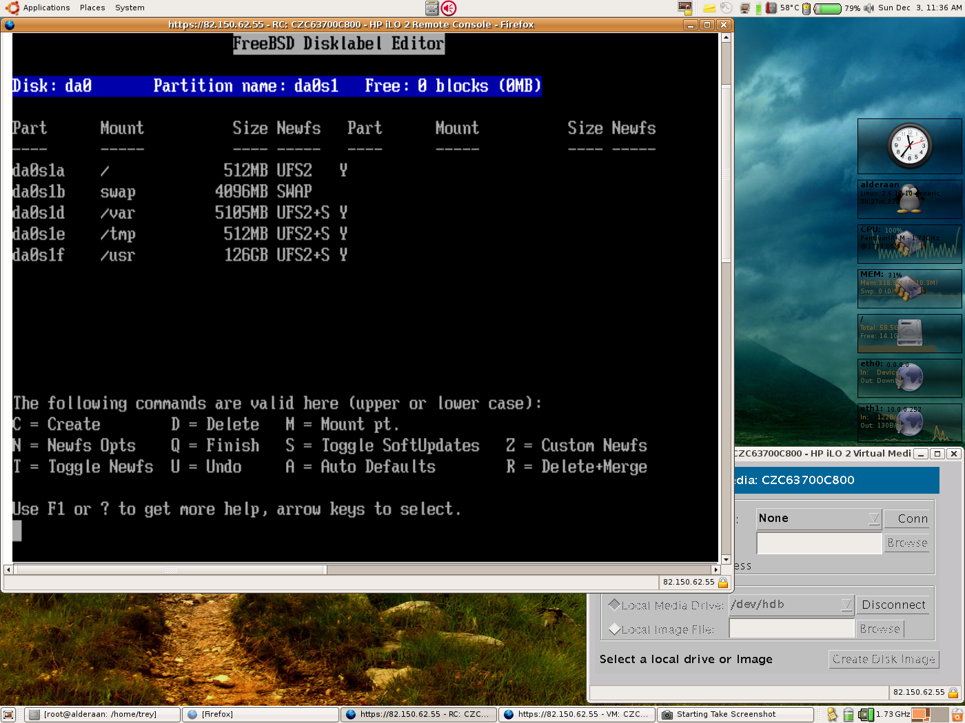Open the Places menu
Image resolution: width=965 pixels, height=723 pixels.
tap(92, 8)
